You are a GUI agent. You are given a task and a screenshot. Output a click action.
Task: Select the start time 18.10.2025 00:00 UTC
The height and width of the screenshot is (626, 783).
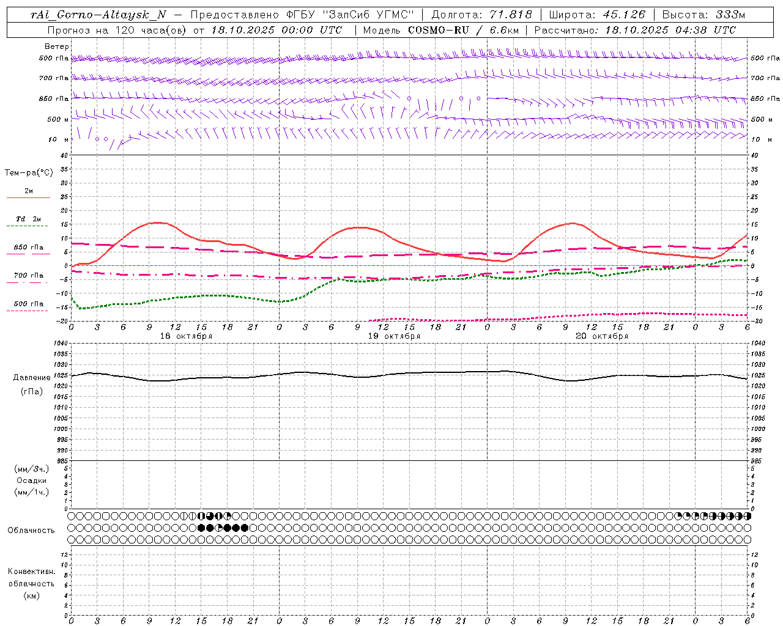pos(276,30)
